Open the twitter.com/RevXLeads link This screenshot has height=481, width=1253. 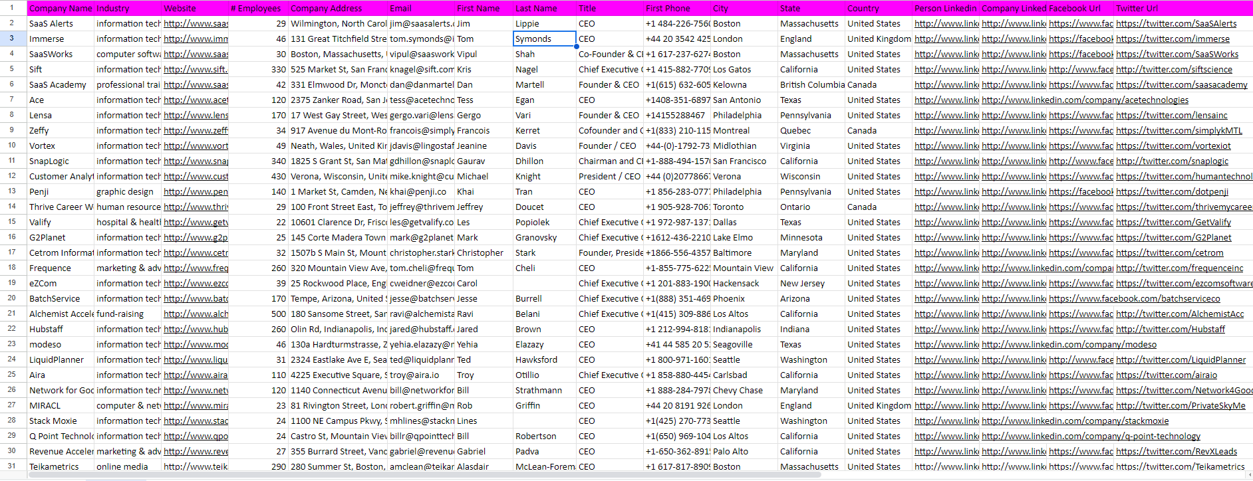point(1177,451)
